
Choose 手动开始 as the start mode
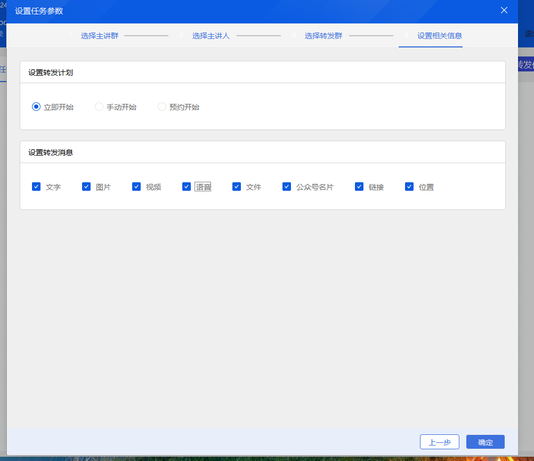click(x=99, y=107)
